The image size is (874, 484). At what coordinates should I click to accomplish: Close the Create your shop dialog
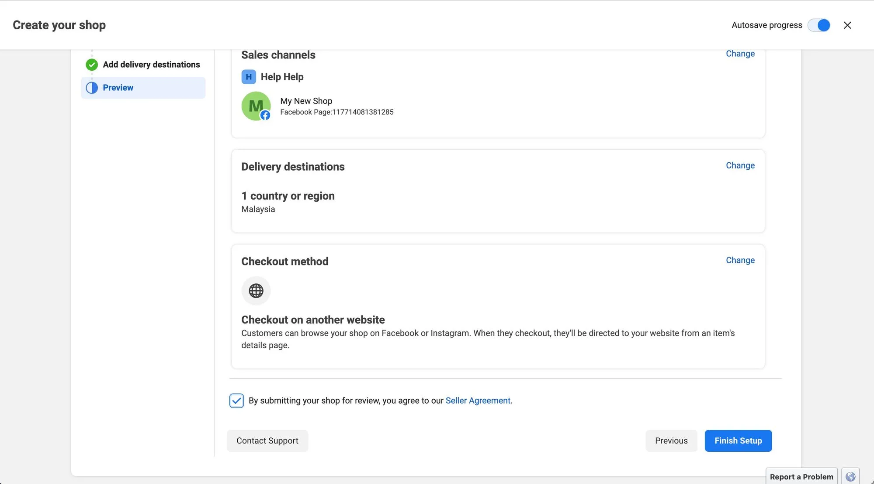click(x=847, y=25)
